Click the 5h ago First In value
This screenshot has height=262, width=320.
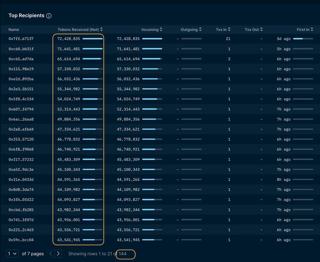tap(284, 49)
